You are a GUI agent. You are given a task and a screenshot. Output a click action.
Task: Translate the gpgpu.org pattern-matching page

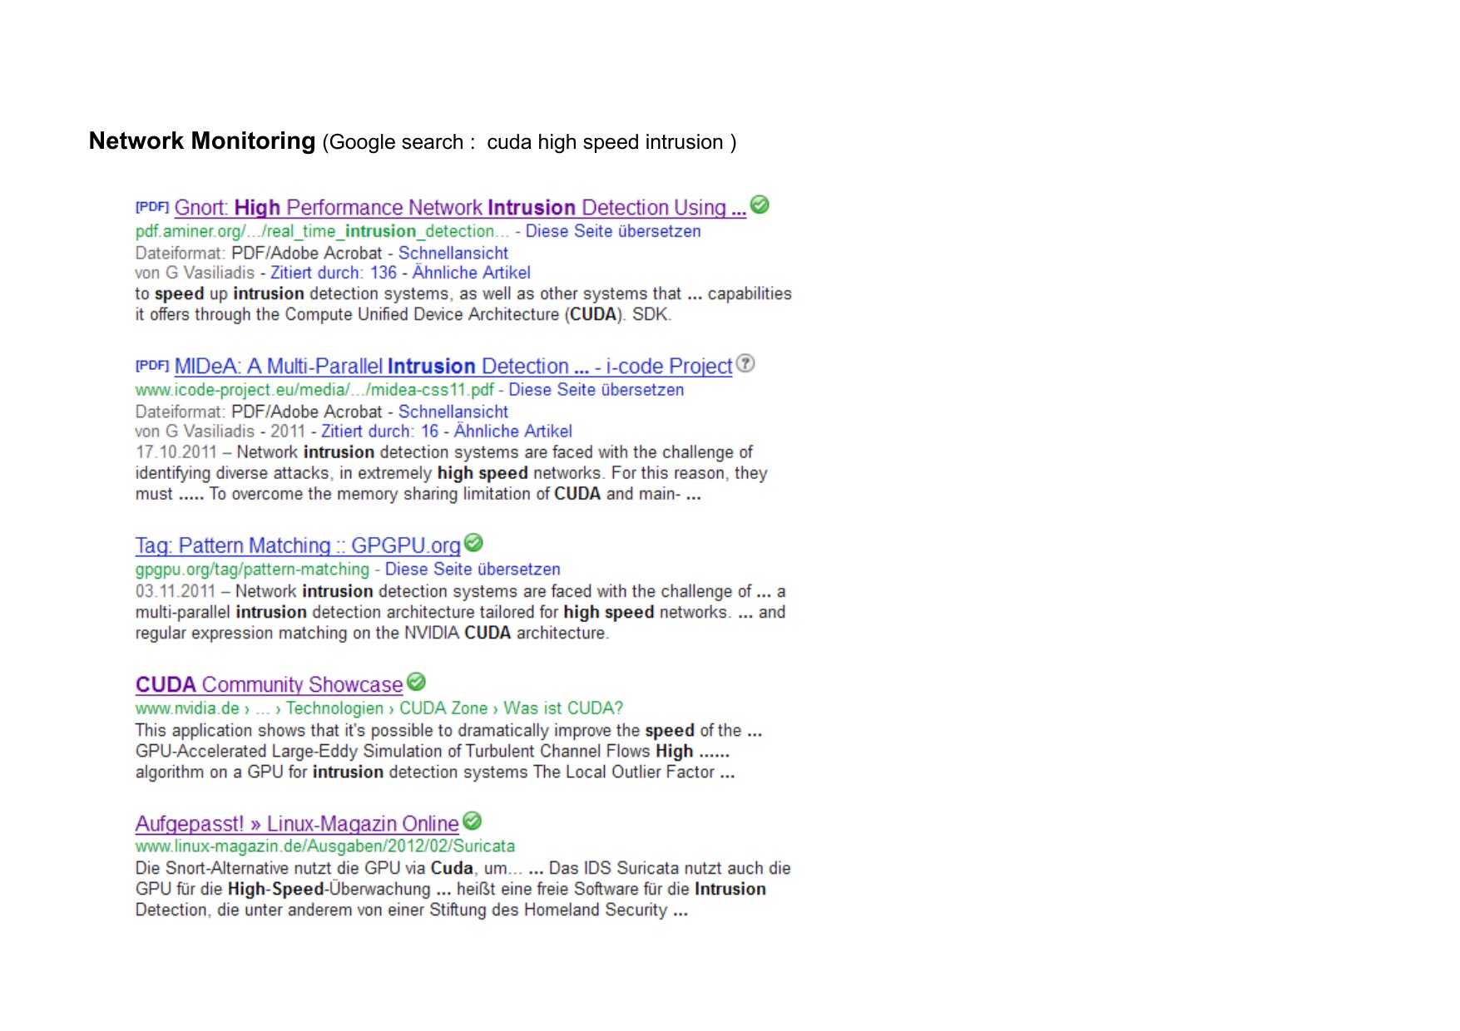tap(472, 570)
